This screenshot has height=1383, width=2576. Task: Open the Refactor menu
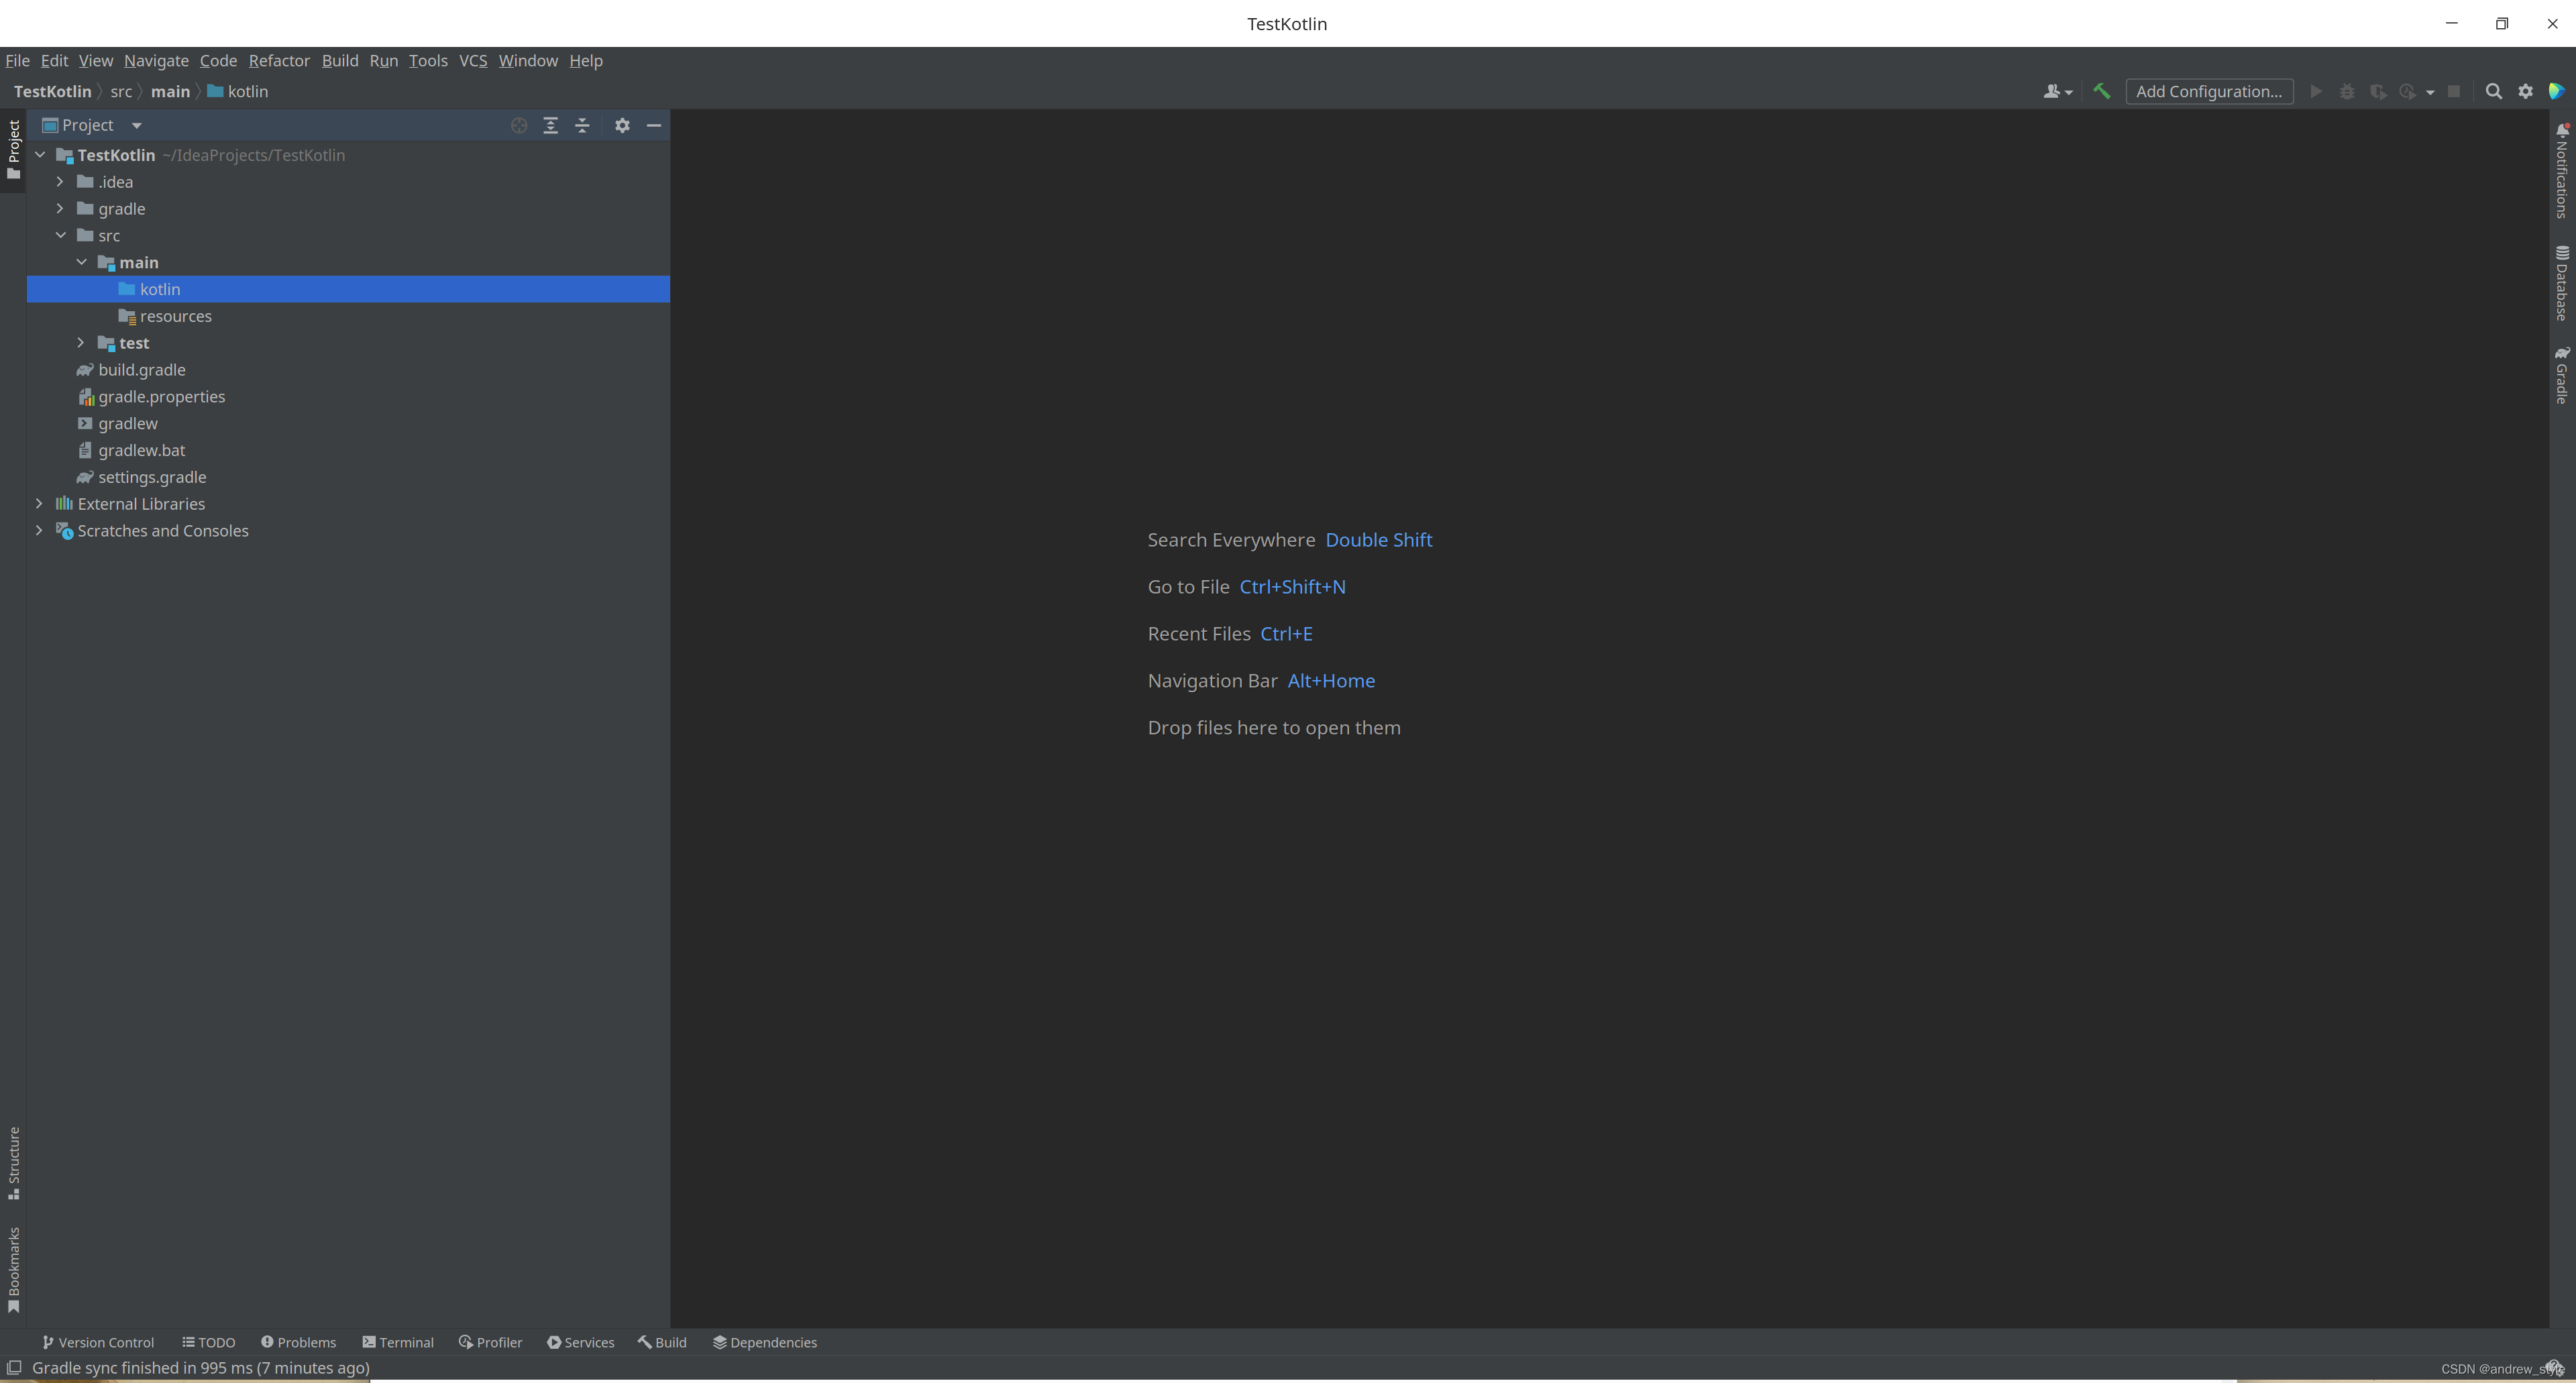[x=279, y=61]
